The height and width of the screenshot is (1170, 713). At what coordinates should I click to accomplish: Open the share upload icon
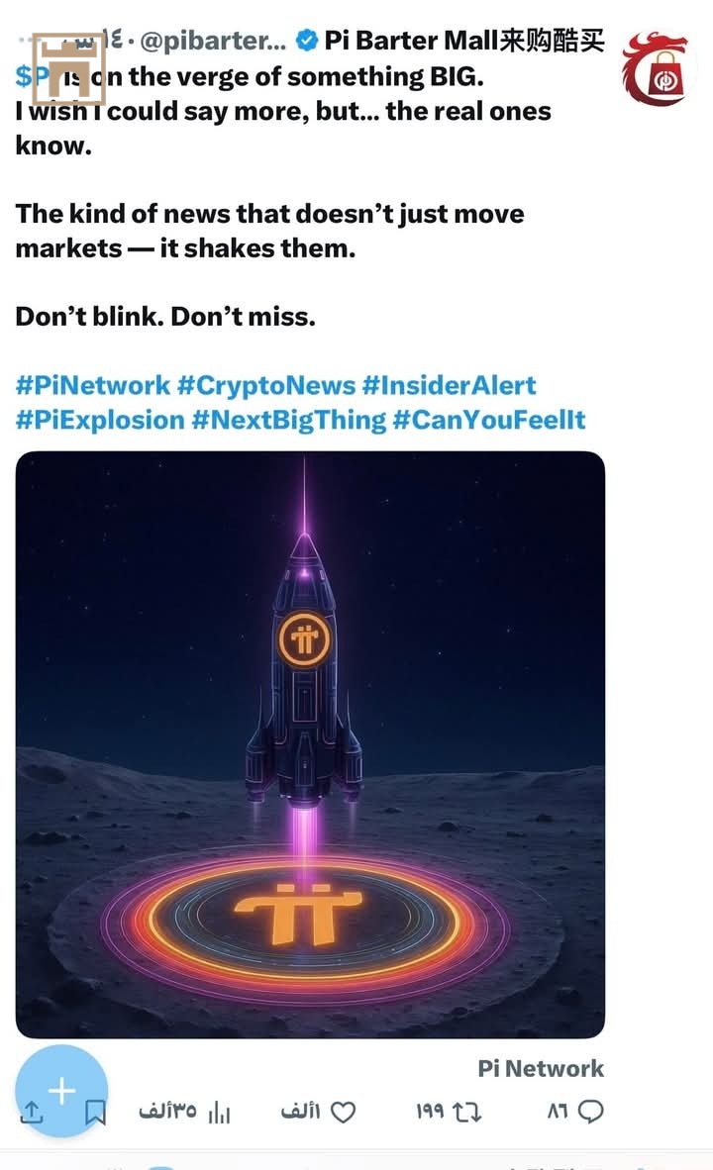[32, 1112]
